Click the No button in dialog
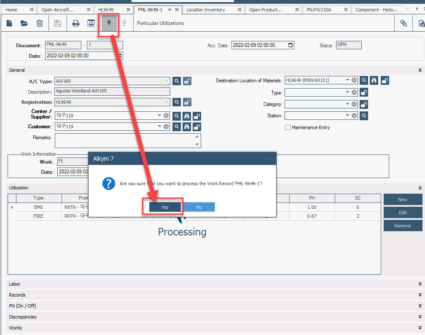 [x=199, y=207]
